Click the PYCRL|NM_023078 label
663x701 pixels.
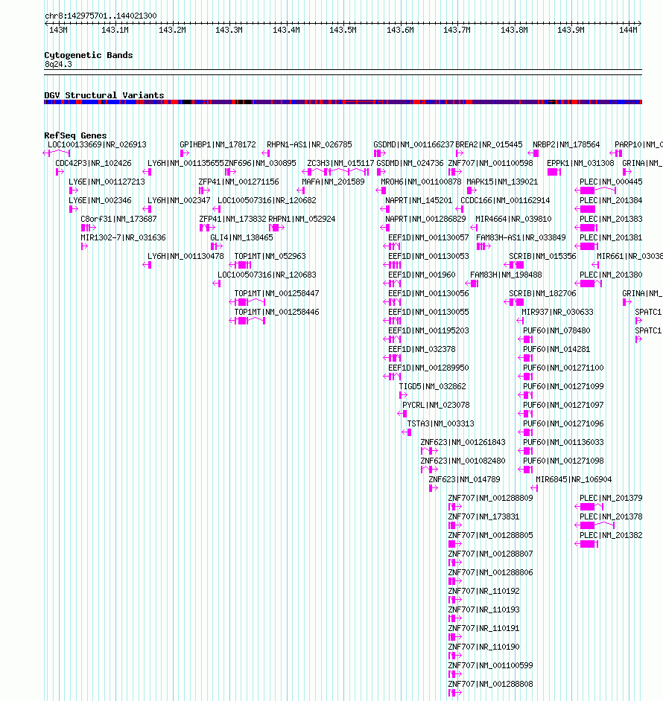436,405
